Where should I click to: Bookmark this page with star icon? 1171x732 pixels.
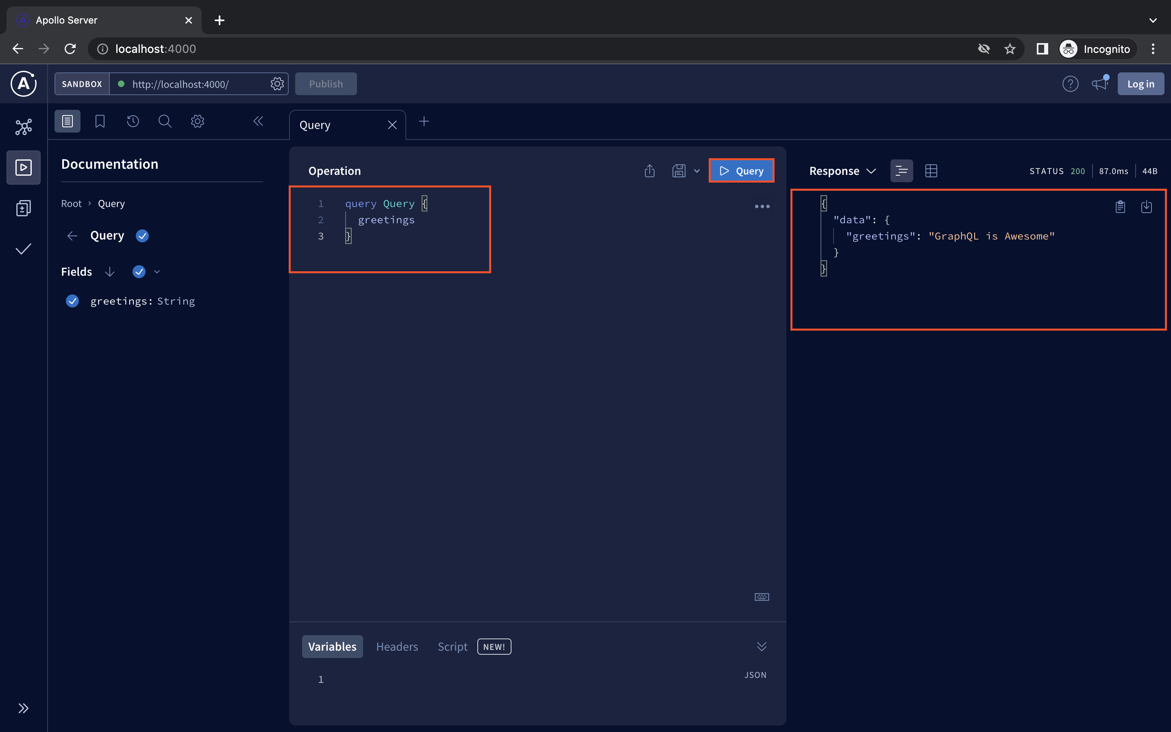point(1010,49)
